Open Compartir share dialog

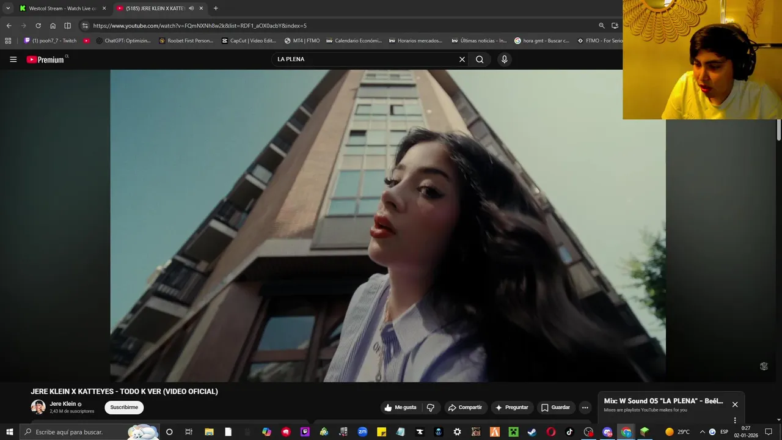[464, 408]
